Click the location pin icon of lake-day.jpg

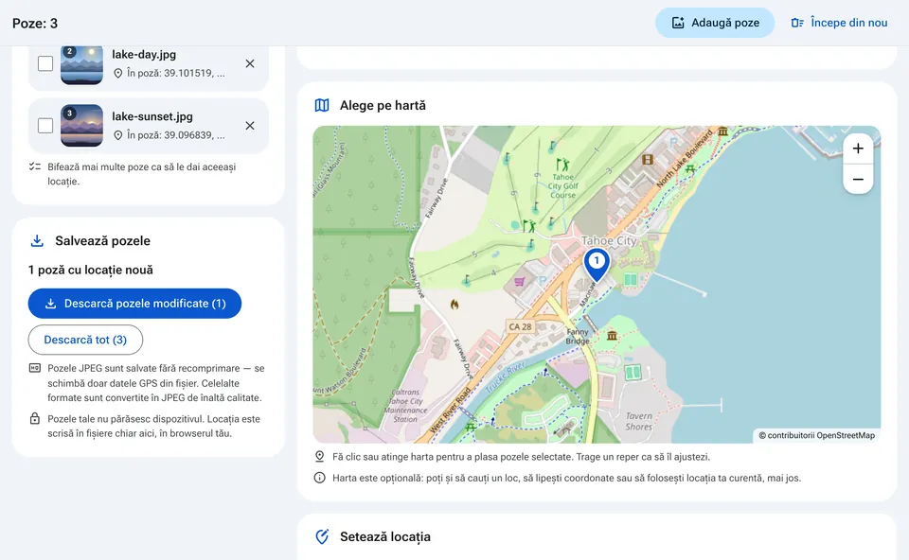click(117, 74)
